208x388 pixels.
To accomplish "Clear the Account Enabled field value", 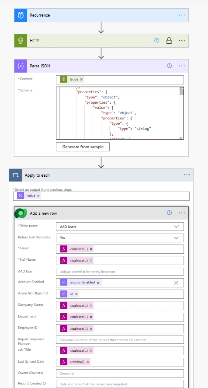I will tap(176, 283).
